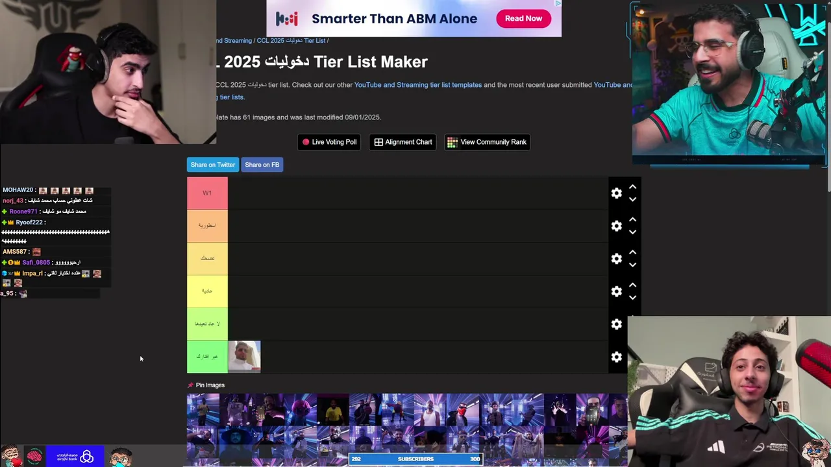Click the Alignment Chart grid icon
This screenshot has width=831, height=467.
coord(378,142)
